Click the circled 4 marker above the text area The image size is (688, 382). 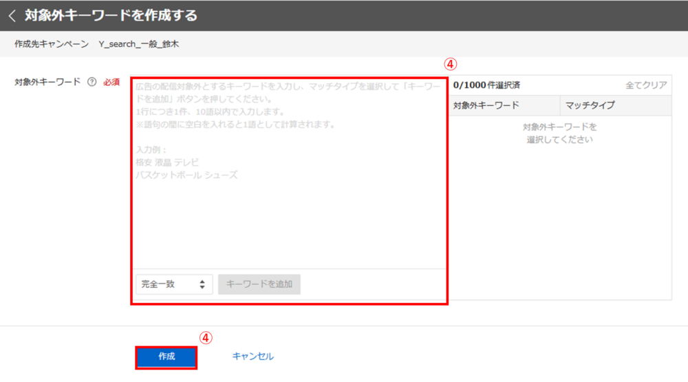[449, 64]
